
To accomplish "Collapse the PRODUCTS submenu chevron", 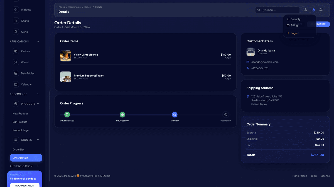I will point(38,104).
